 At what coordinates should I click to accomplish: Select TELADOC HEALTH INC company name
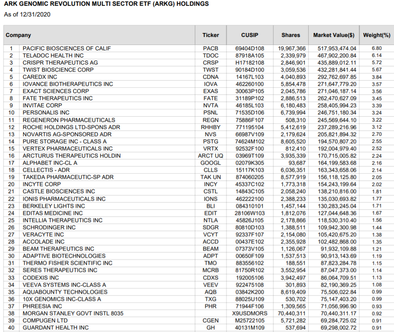53,56
